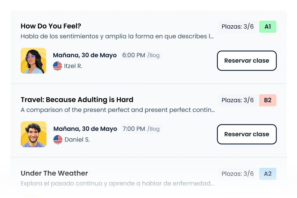Select the green A1 level badge
Viewport: 297px width, 198px height.
268,27
